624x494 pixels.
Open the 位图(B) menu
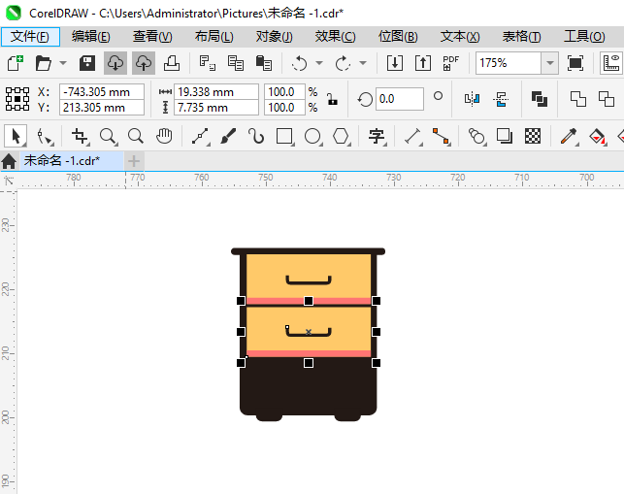[398, 37]
